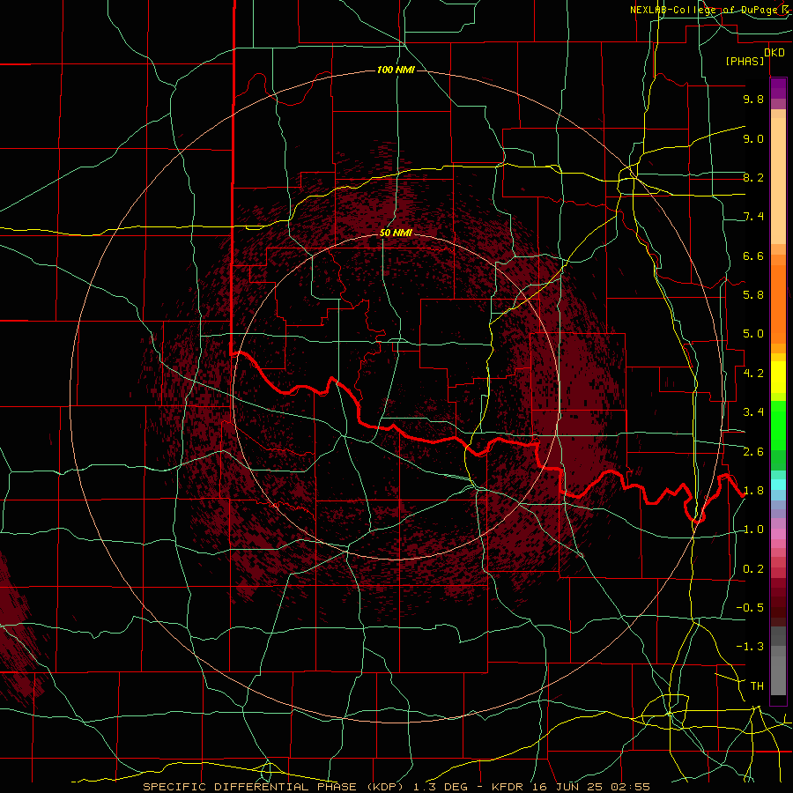Pick the purple segment atop the color scale
Image resolution: width=793 pixels, height=793 pixels.
click(x=778, y=88)
